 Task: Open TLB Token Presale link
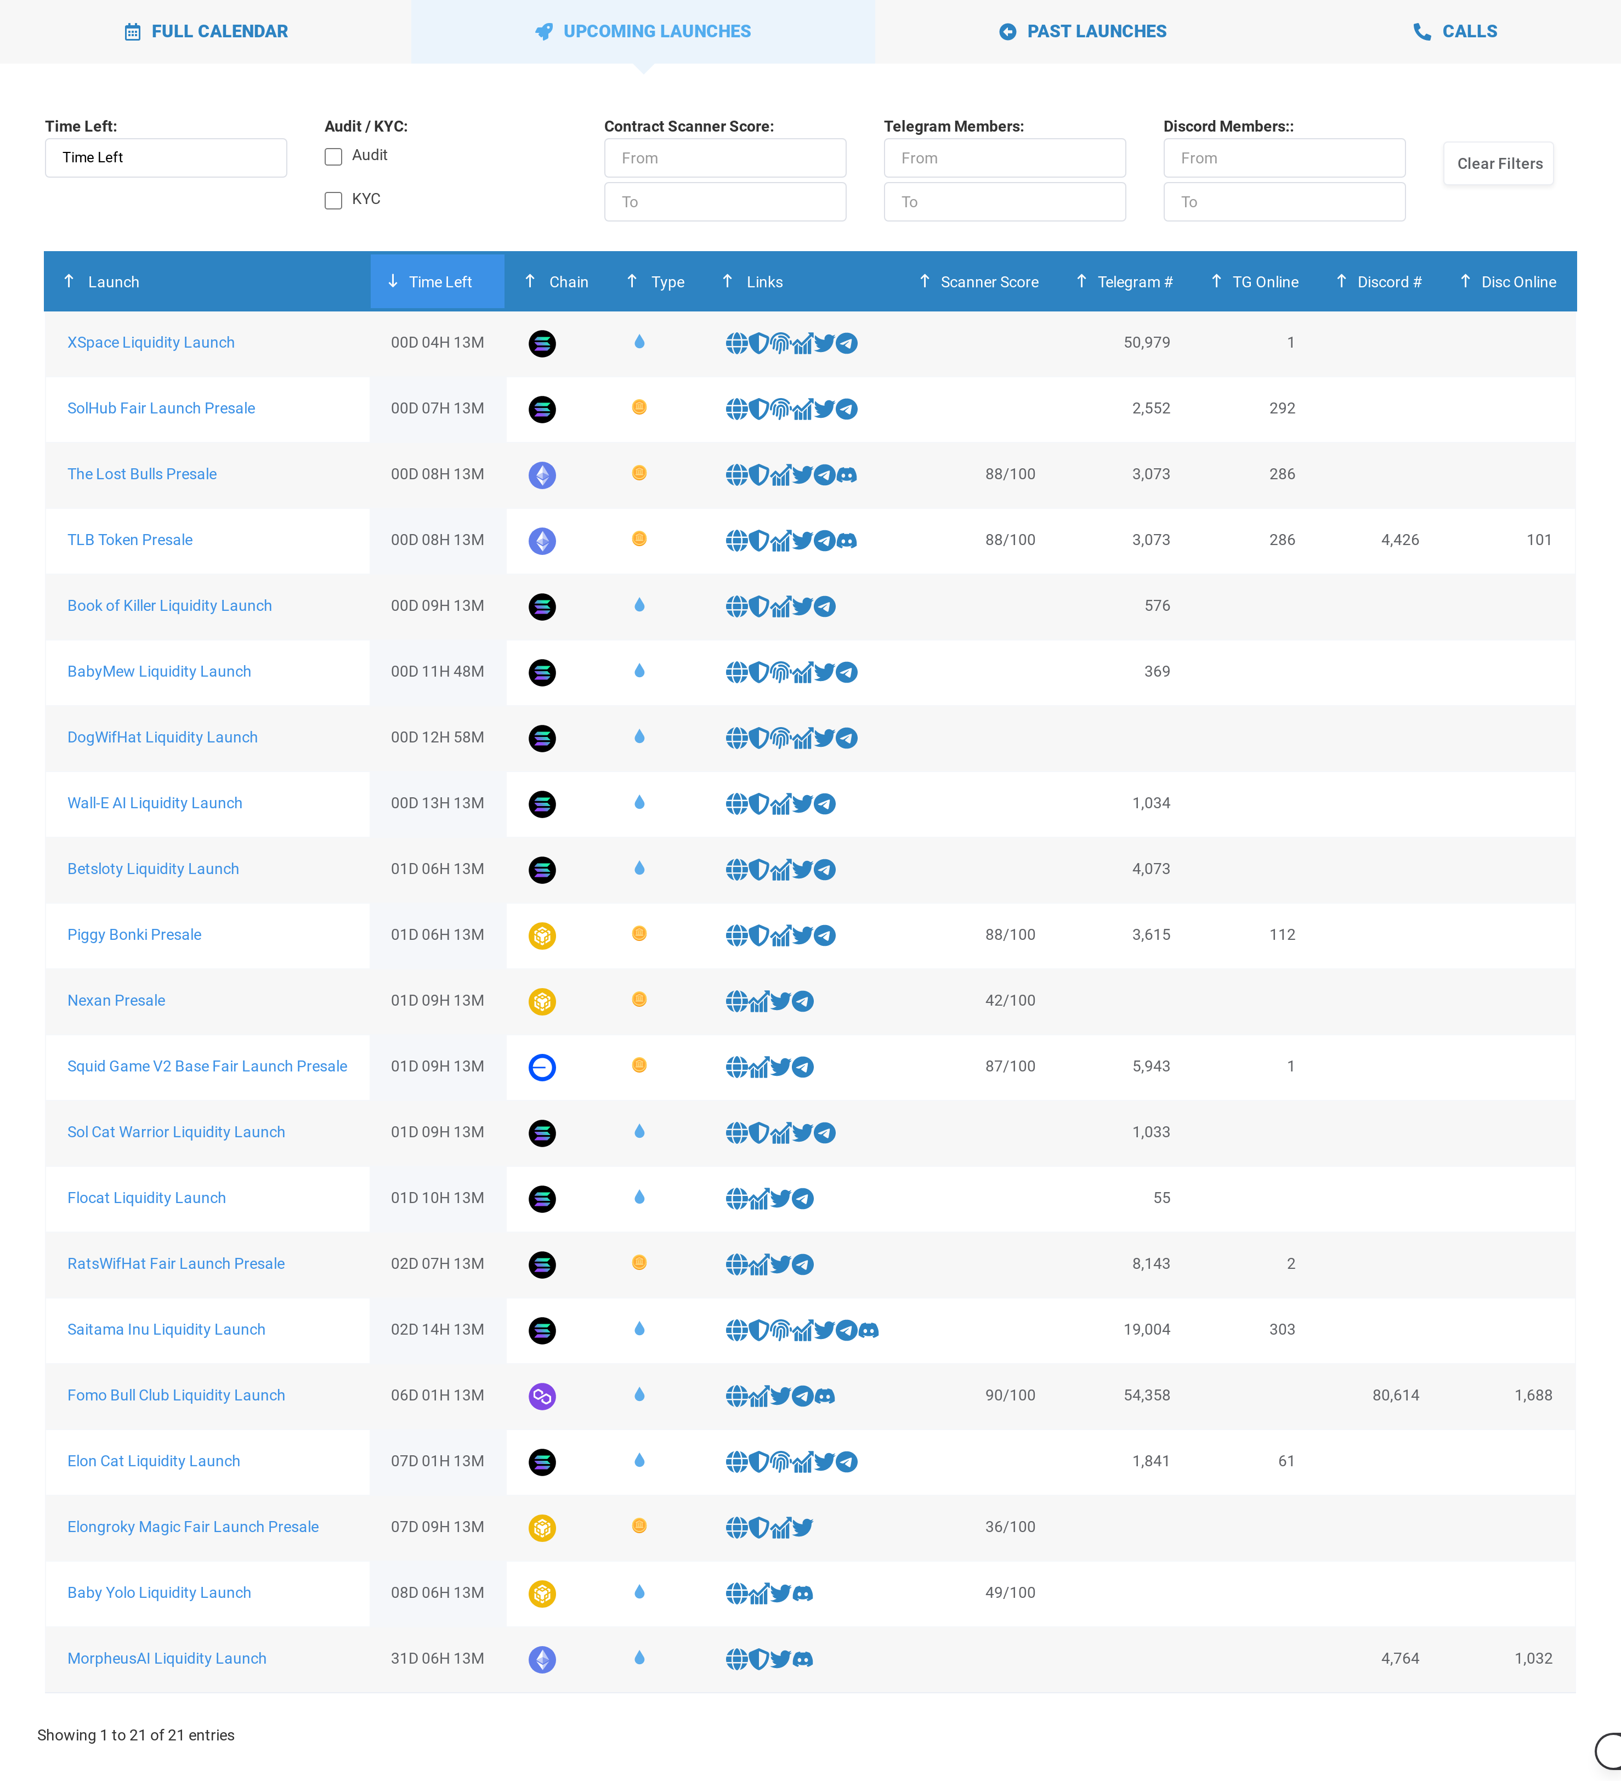tap(130, 541)
